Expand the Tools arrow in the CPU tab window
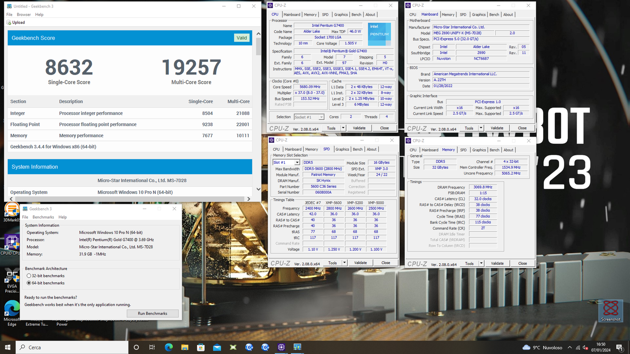Image resolution: width=630 pixels, height=354 pixels. pos(343,128)
